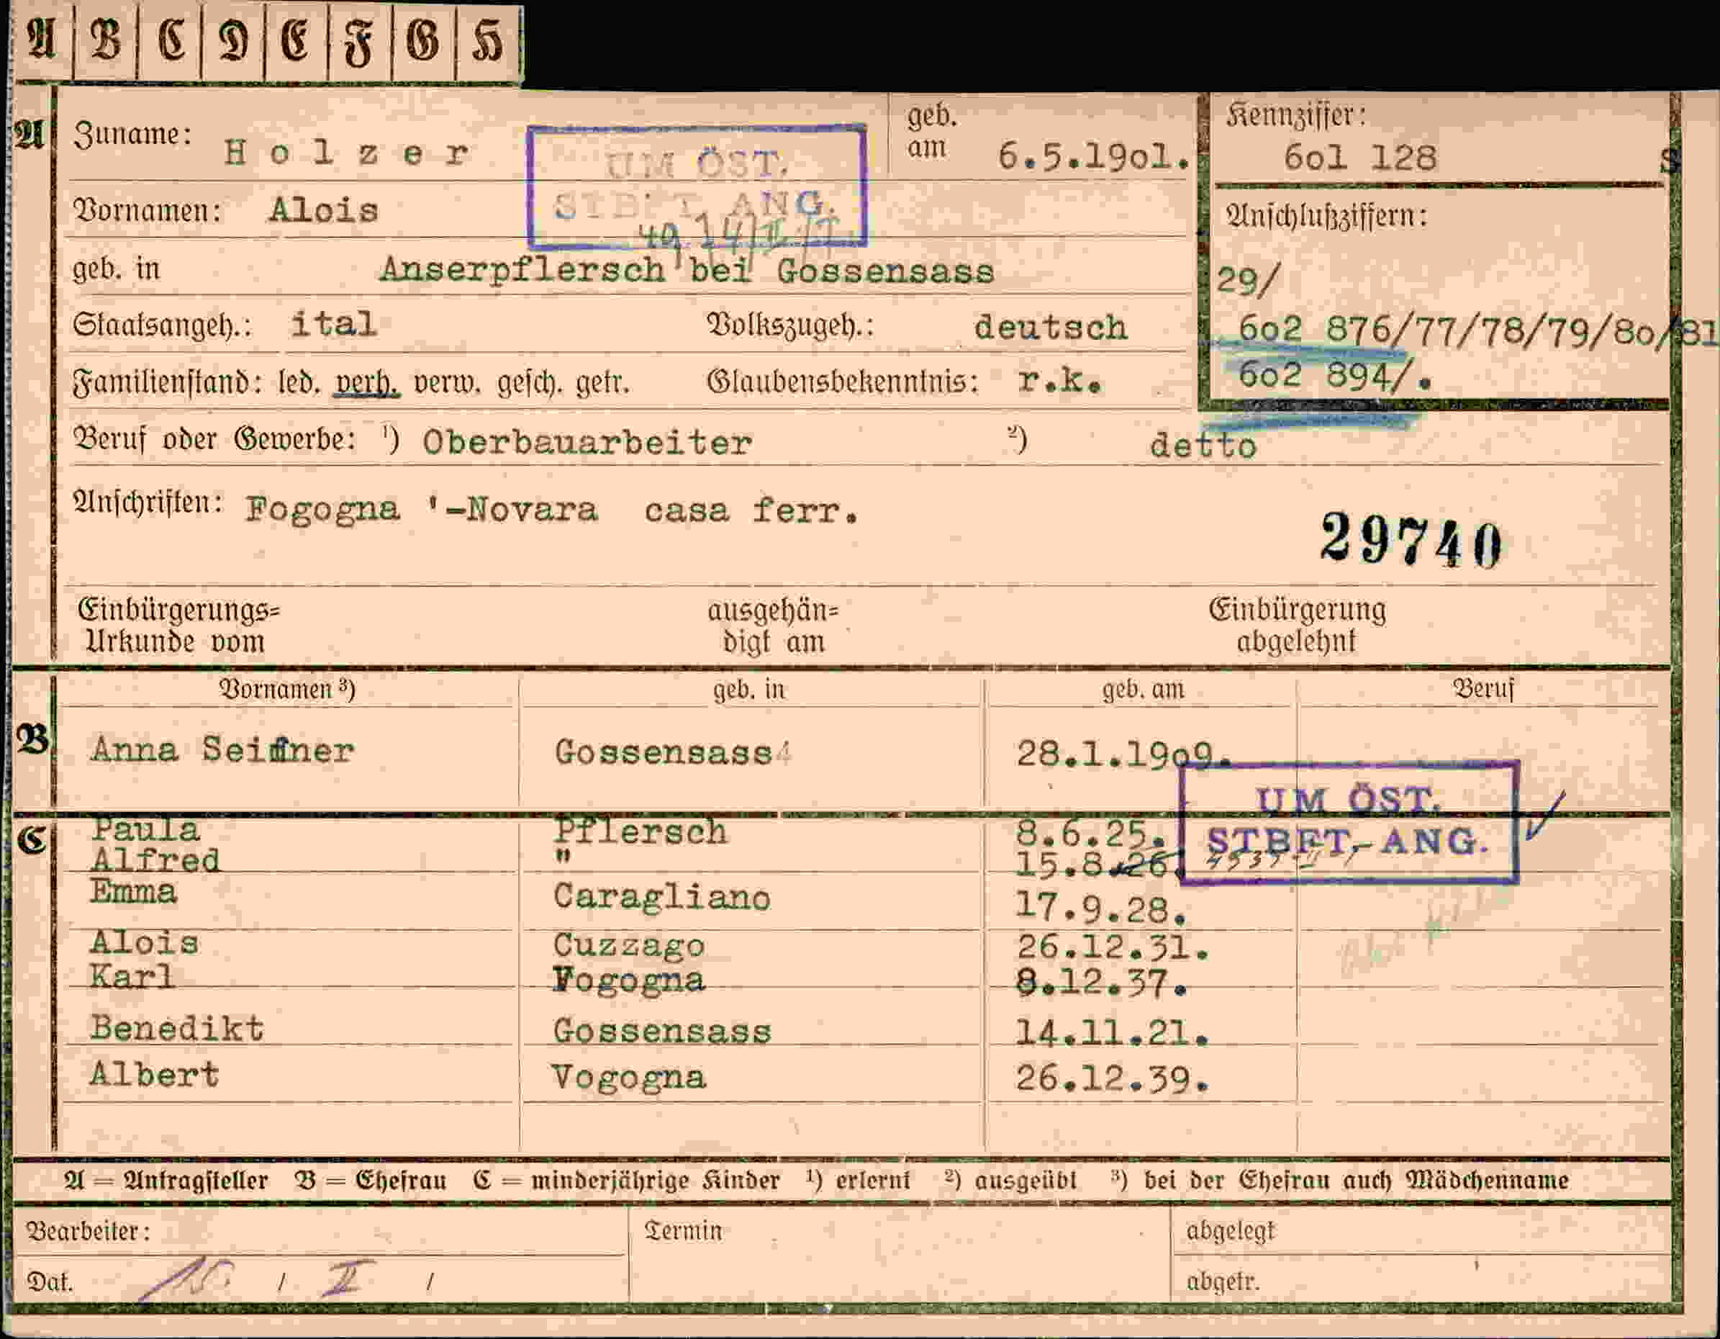Click birth date '8.6.25.'
Image resolution: width=1720 pixels, height=1339 pixels.
(x=1091, y=831)
